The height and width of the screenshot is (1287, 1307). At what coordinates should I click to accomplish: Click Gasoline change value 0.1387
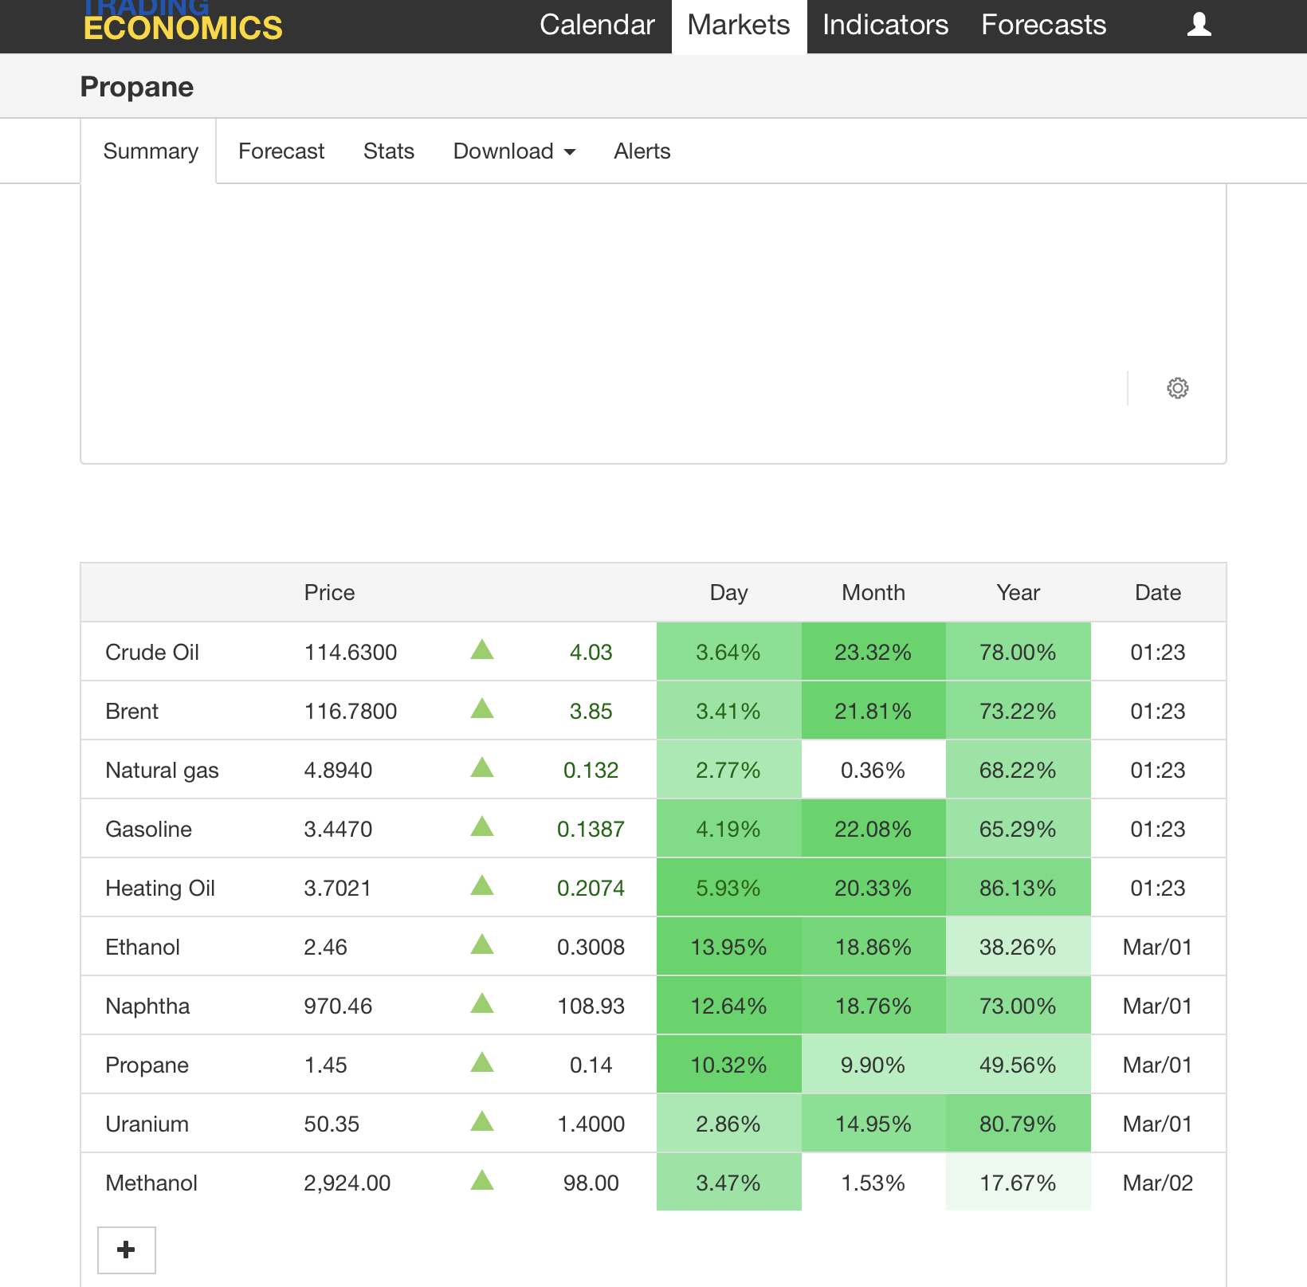(591, 830)
